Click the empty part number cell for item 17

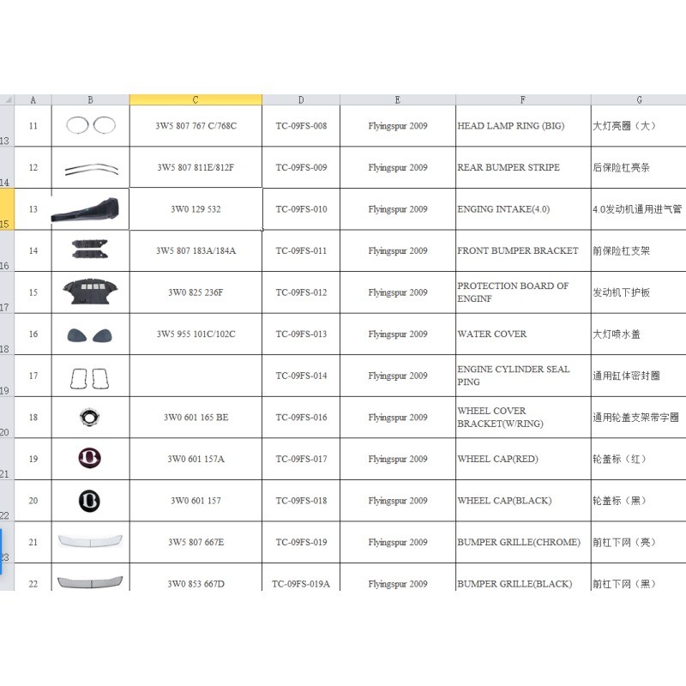[x=196, y=376]
